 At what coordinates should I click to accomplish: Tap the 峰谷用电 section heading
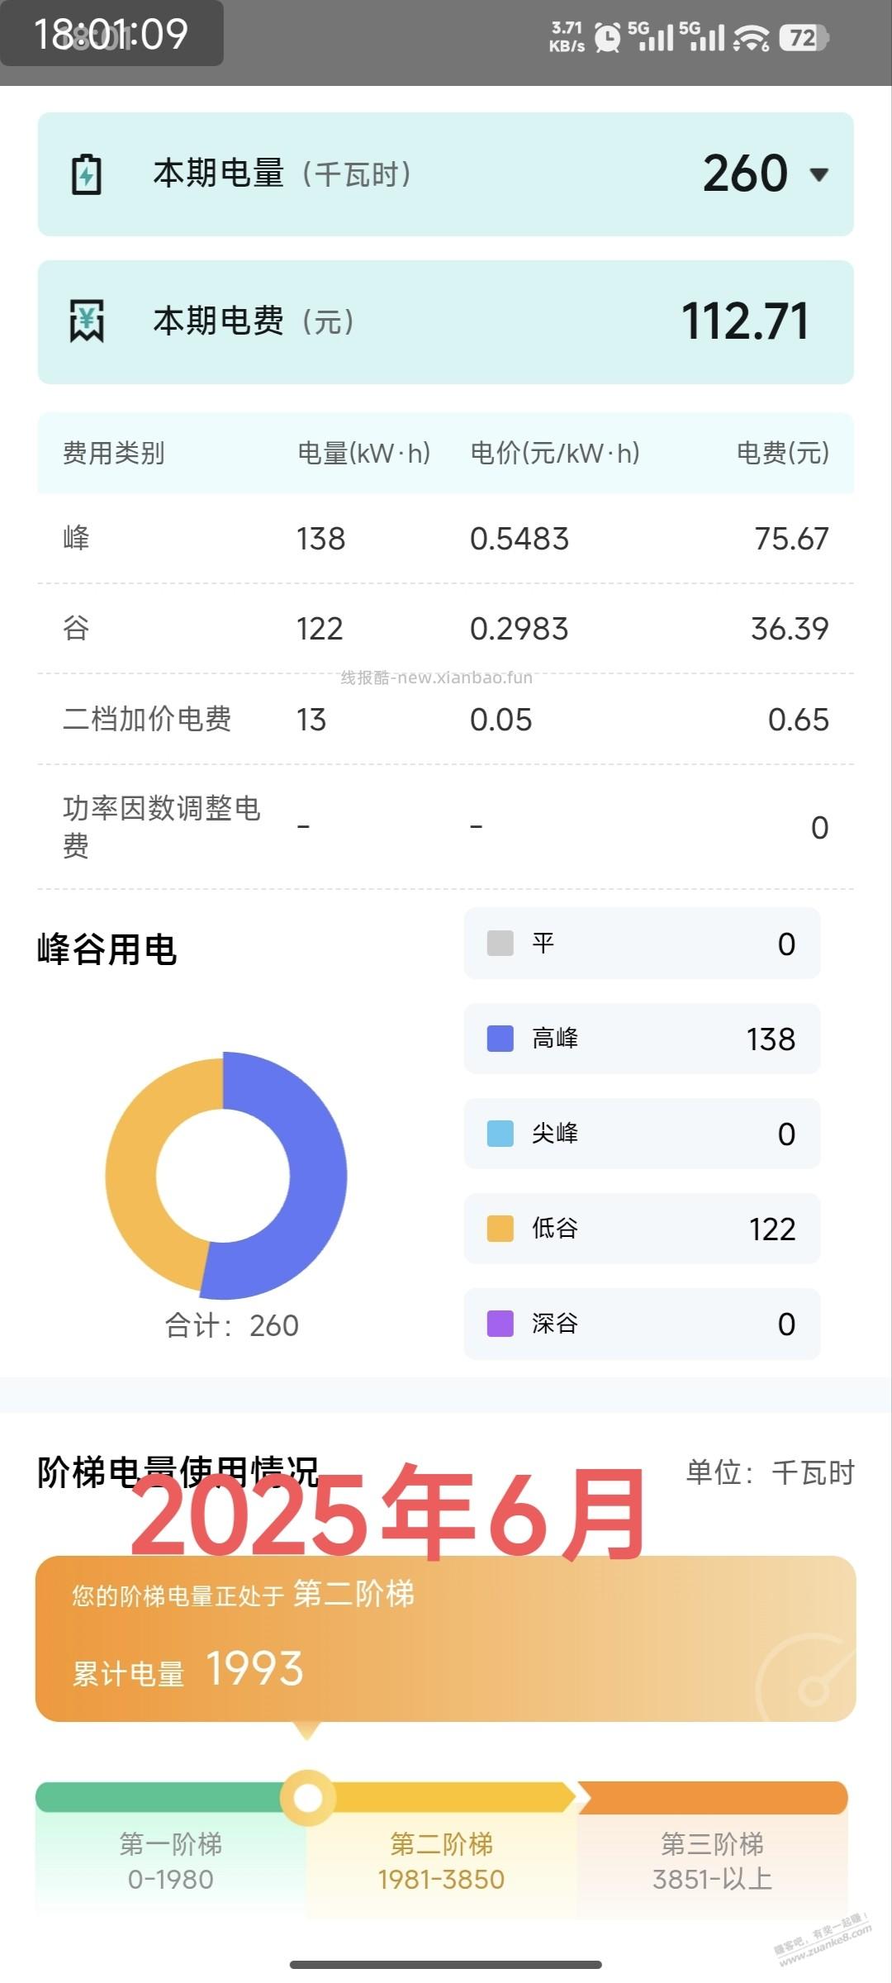click(x=107, y=949)
